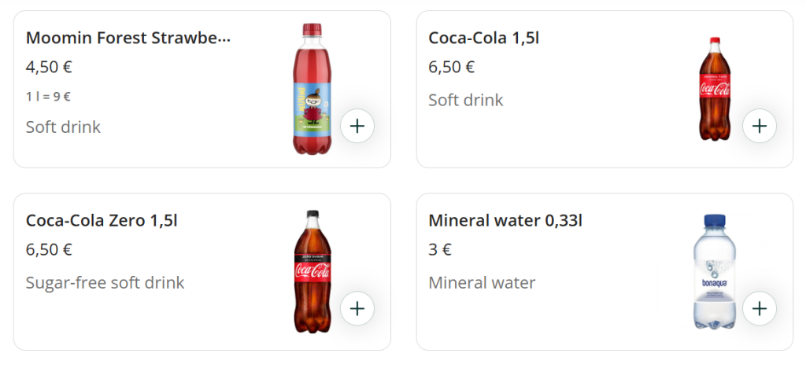Open the Moomin Forest Strawberry product title
The image size is (806, 368).
[x=128, y=38]
